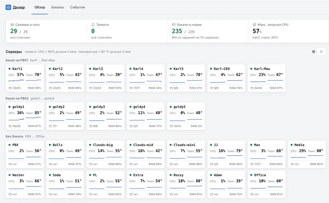
Task: Click the backup icon on goldy5 card
Action: coord(171,126)
